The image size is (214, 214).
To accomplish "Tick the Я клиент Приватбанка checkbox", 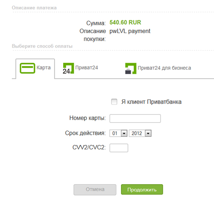I will [114, 102].
